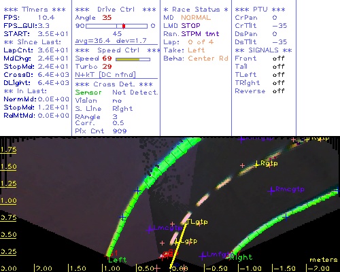Click the Sensor Not Detect. status
340x272 pixels.
[117, 92]
